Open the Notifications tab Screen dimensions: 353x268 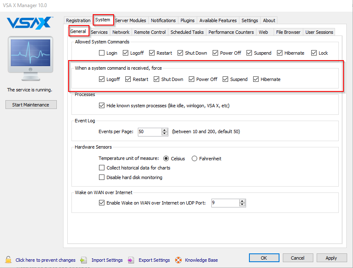click(x=163, y=20)
